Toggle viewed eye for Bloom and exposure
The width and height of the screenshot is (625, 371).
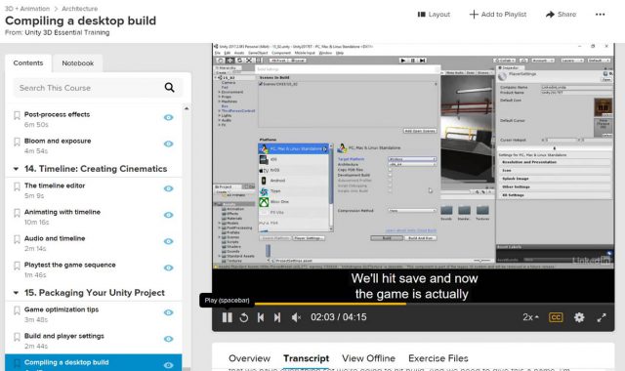[169, 144]
